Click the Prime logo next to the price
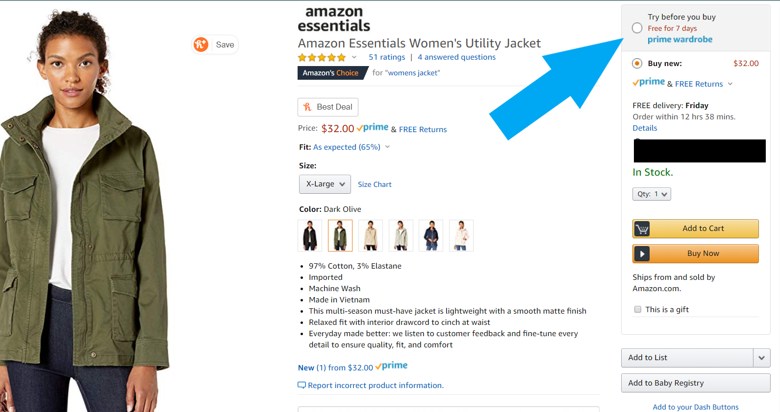This screenshot has width=780, height=412. pos(373,128)
